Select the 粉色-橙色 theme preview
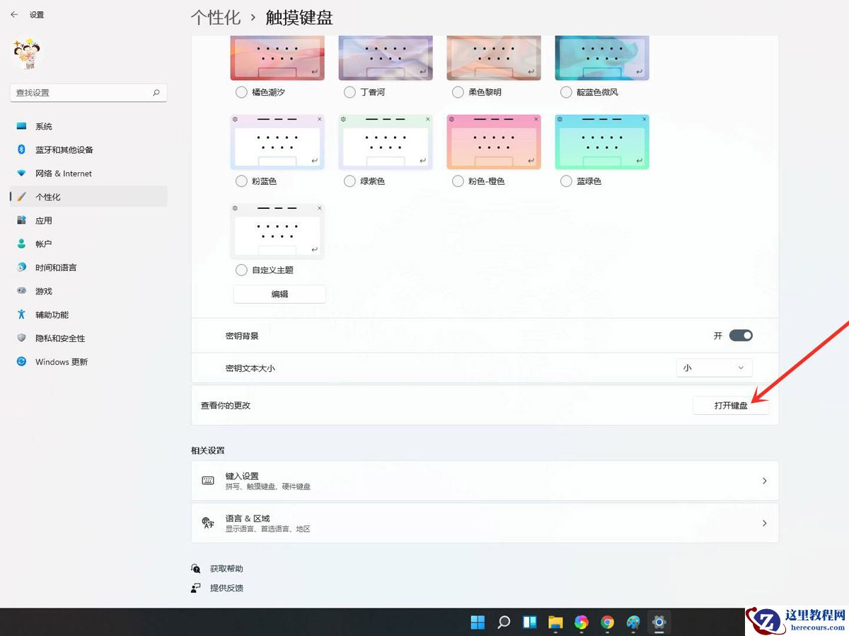849x636 pixels. (493, 141)
